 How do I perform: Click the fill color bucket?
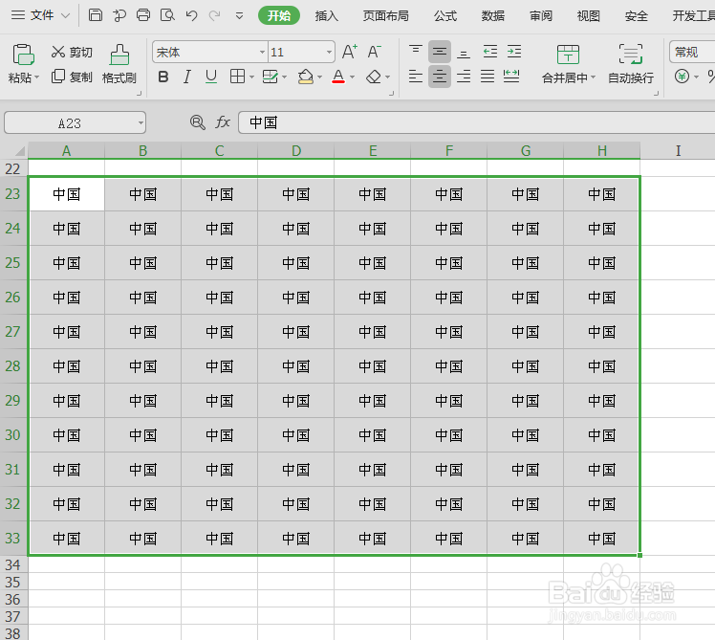click(306, 77)
